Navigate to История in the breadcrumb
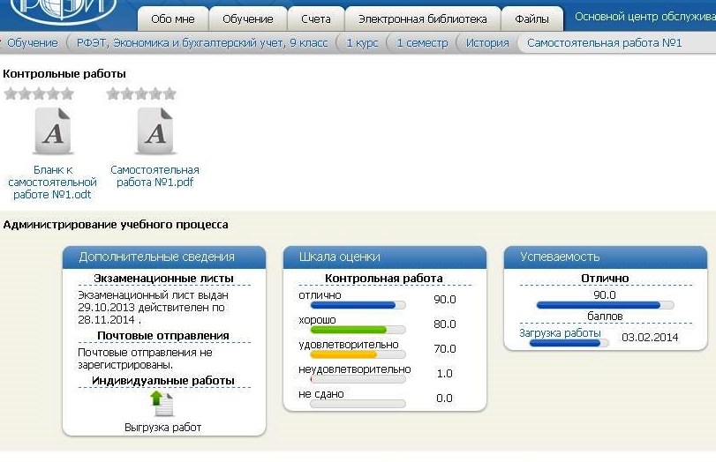 click(486, 42)
